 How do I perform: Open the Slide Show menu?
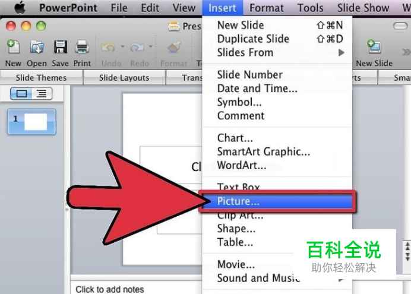363,8
